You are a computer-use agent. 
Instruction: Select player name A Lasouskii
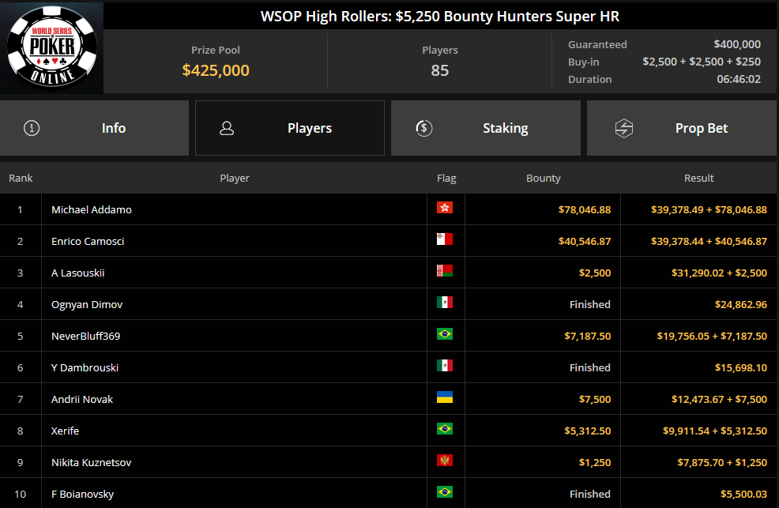coord(78,273)
